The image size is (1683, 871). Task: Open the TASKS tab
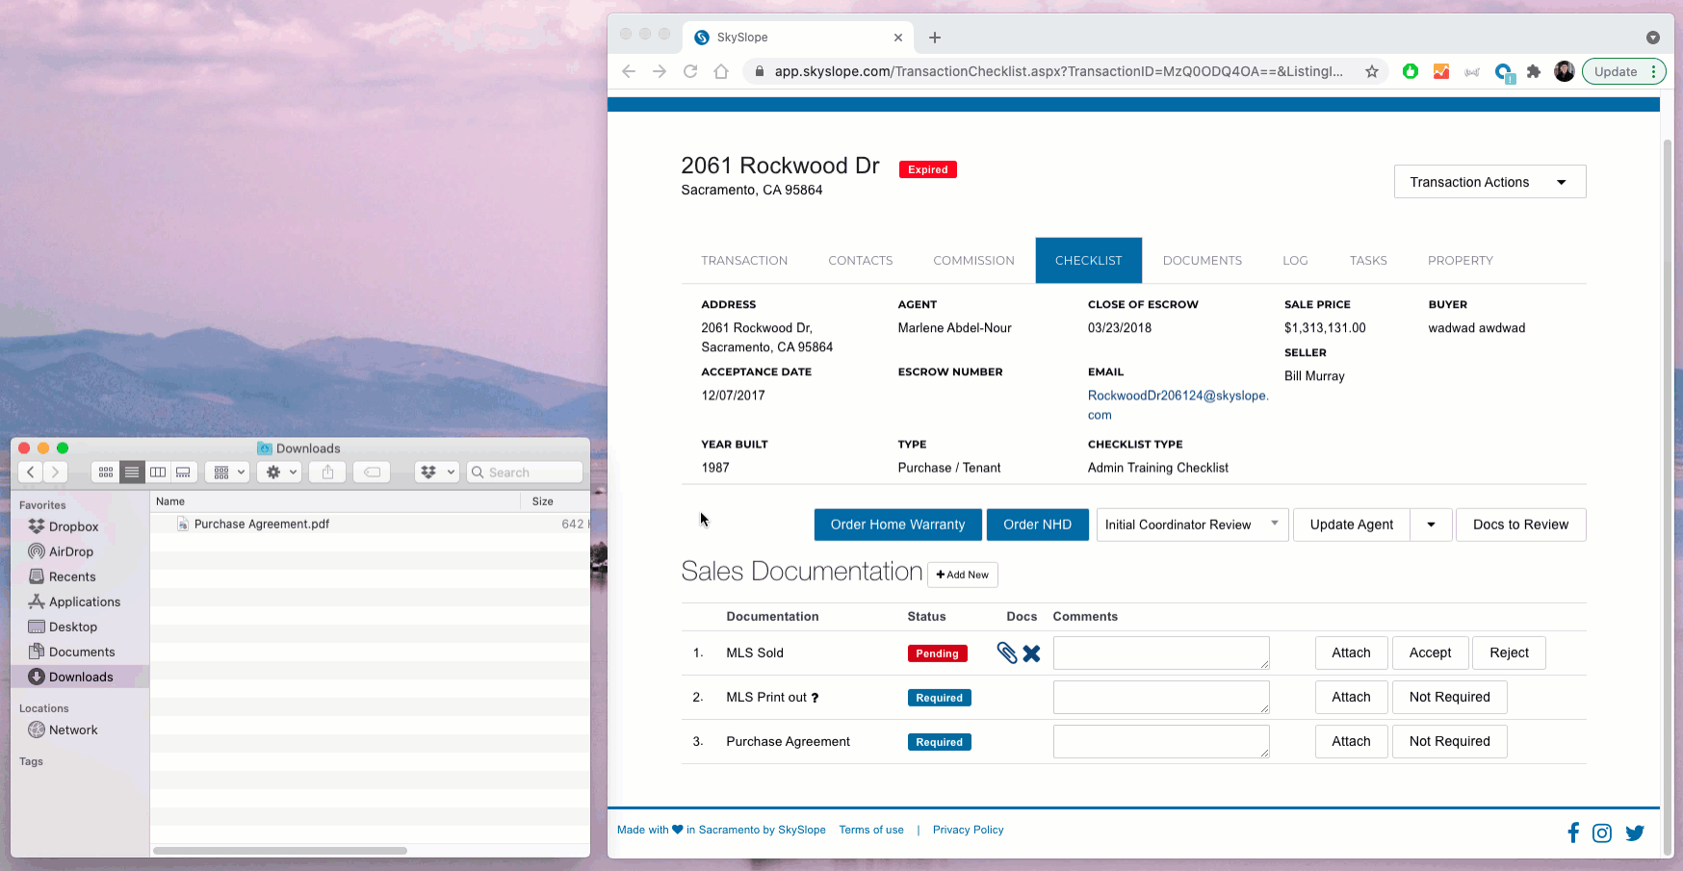point(1368,261)
